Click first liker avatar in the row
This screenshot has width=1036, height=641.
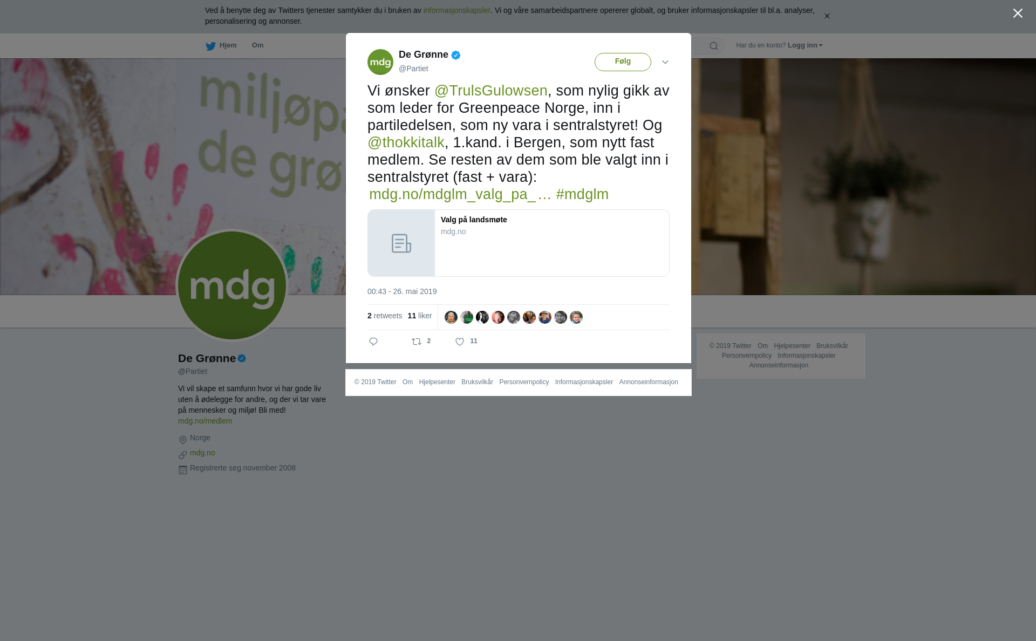click(451, 317)
